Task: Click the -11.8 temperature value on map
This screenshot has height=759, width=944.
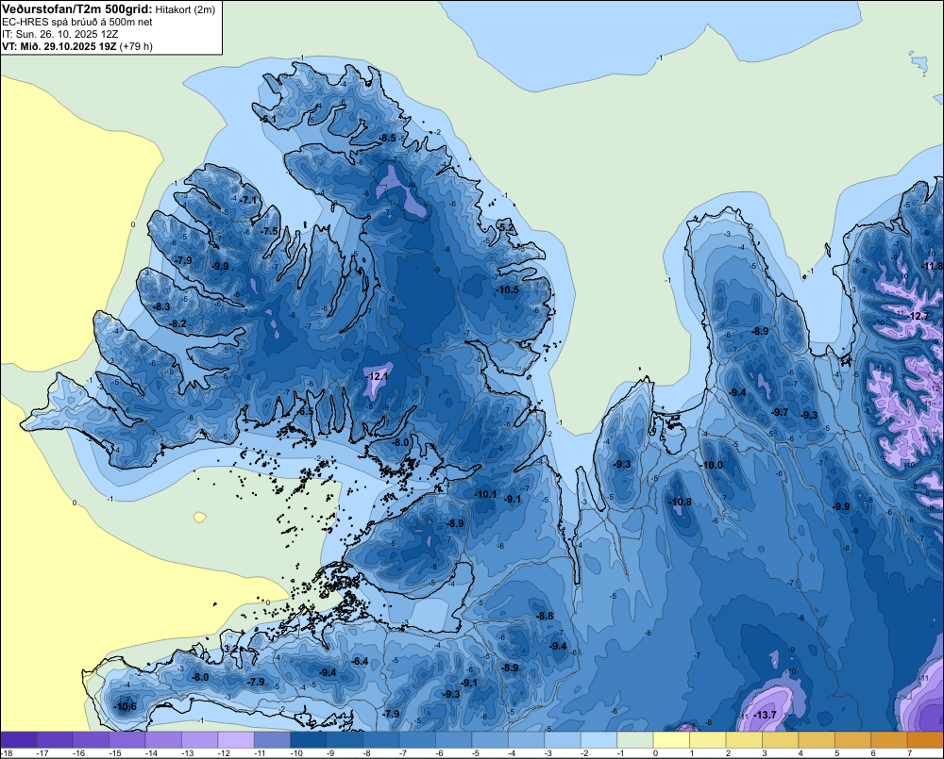Action: coord(933,266)
